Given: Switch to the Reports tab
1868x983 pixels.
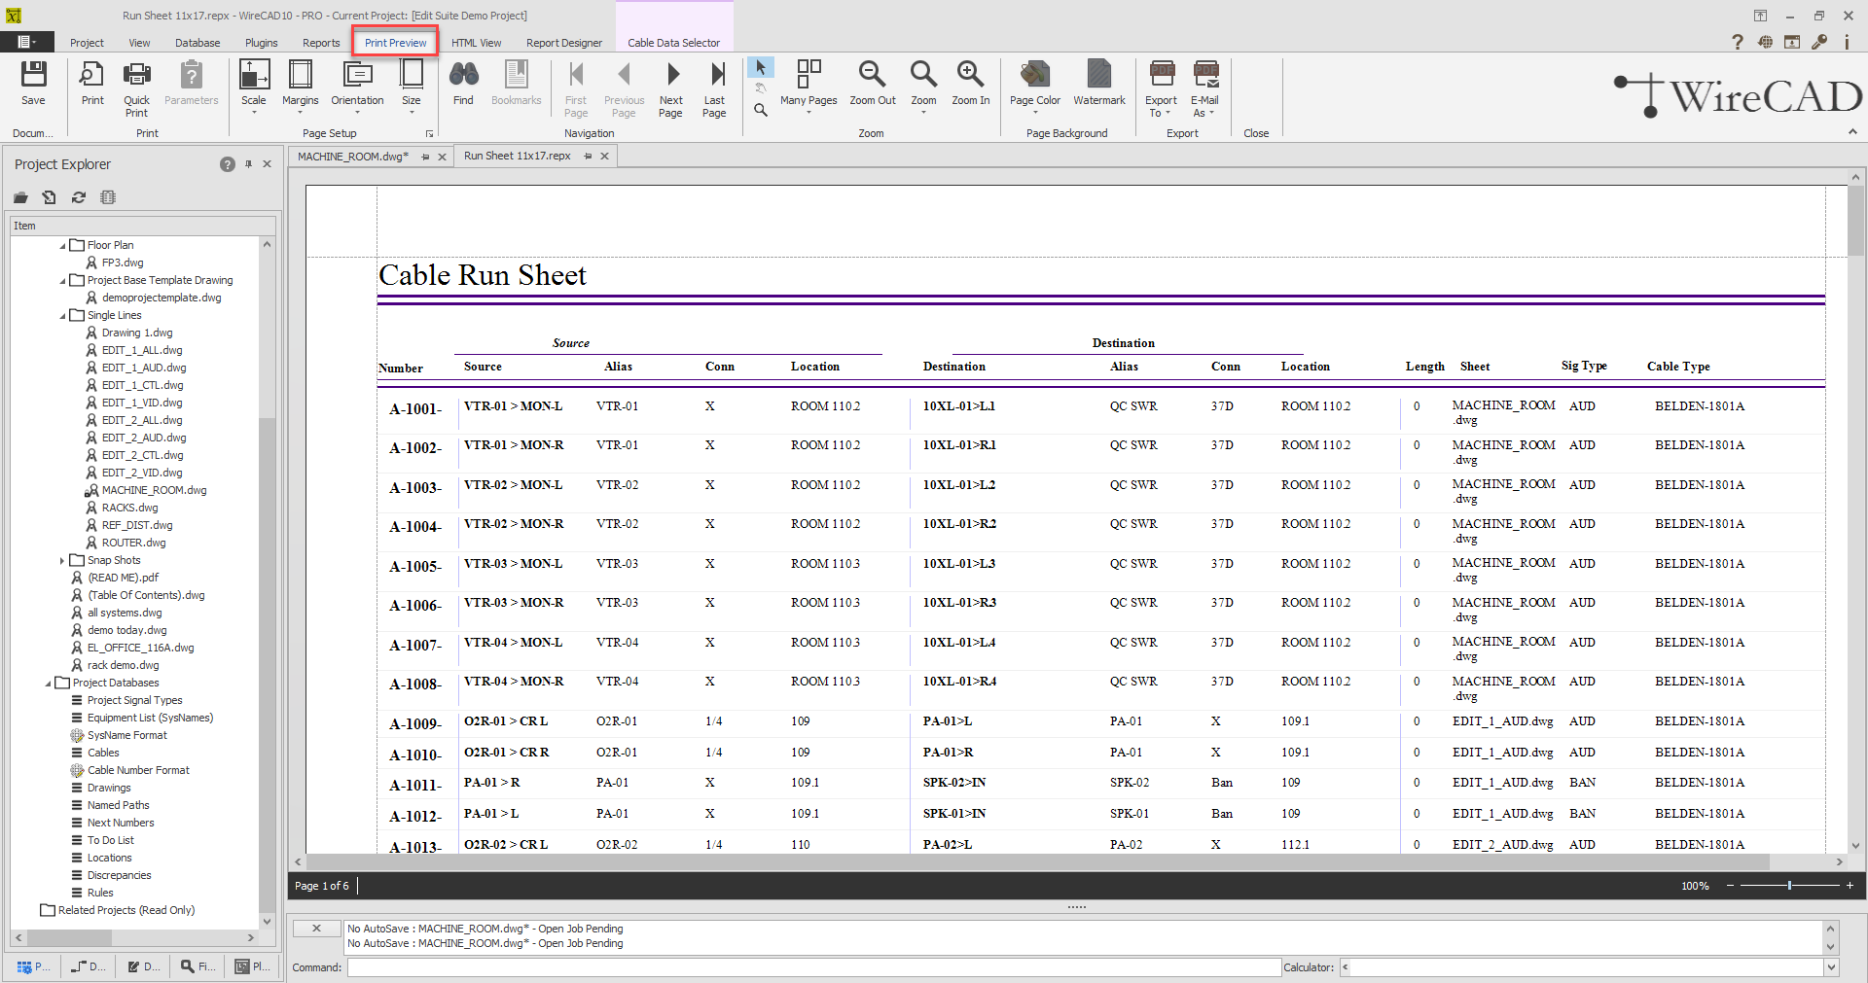Looking at the screenshot, I should tap(321, 43).
